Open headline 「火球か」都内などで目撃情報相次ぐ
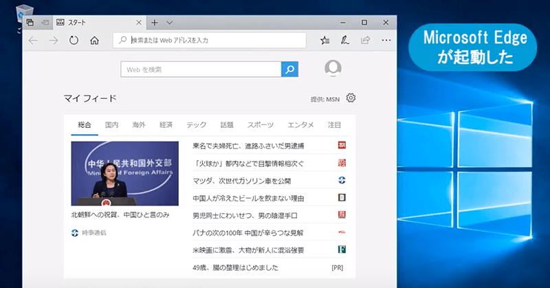 pyautogui.click(x=248, y=164)
